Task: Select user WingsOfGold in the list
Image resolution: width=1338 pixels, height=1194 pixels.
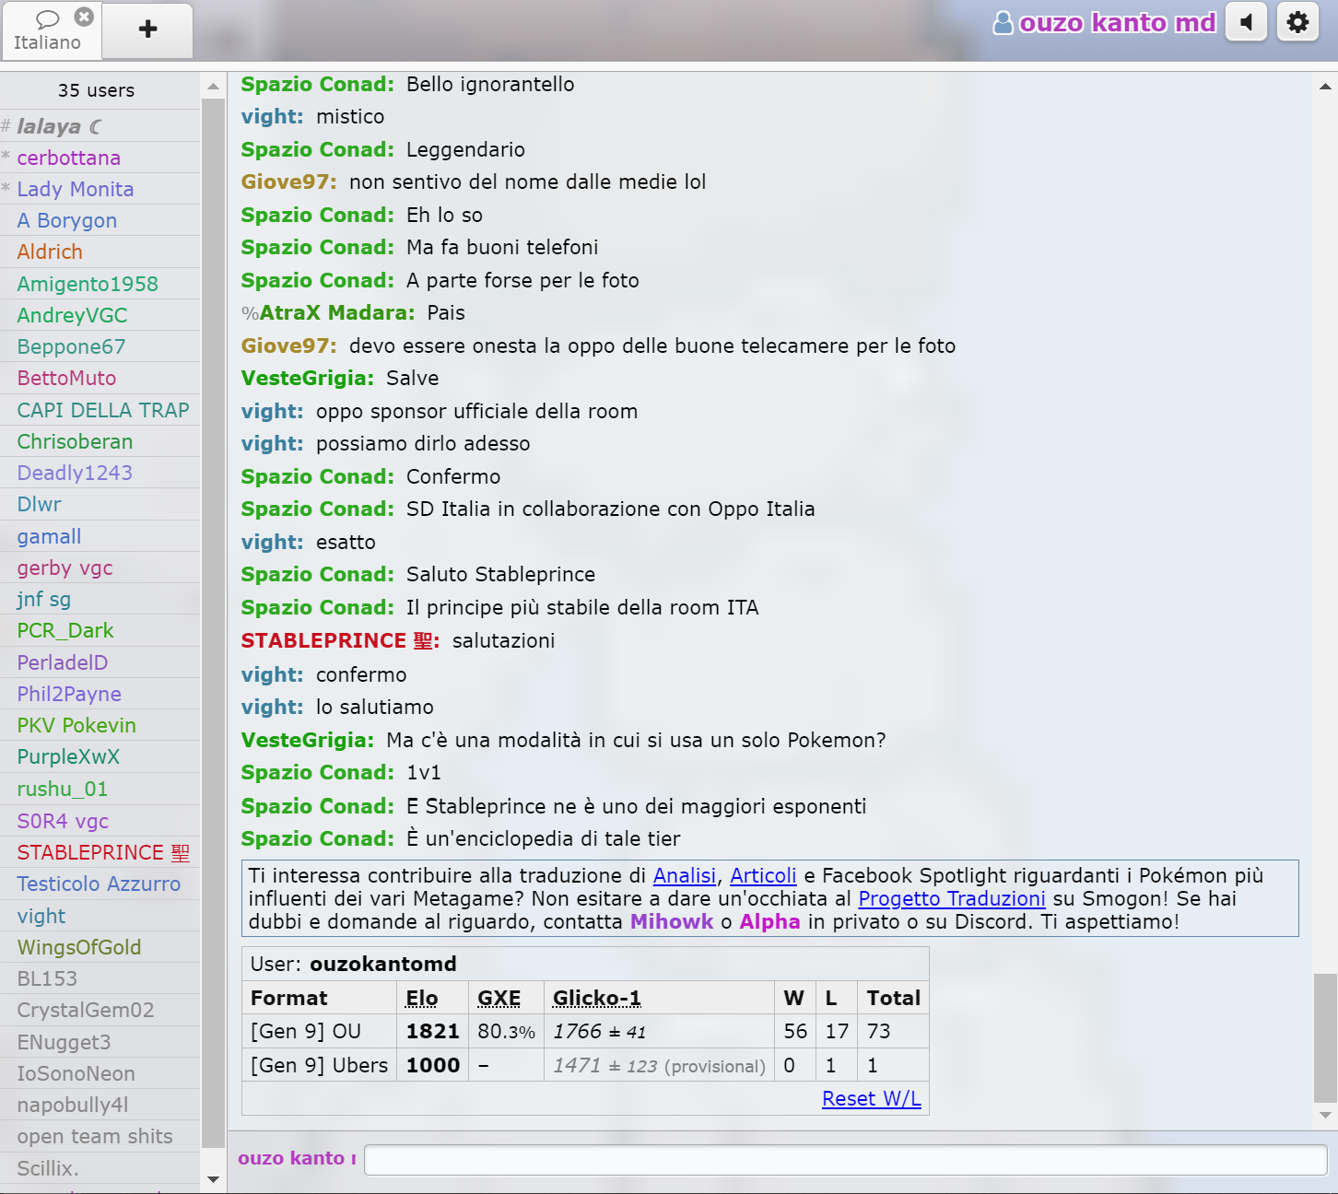Action: 100,947
